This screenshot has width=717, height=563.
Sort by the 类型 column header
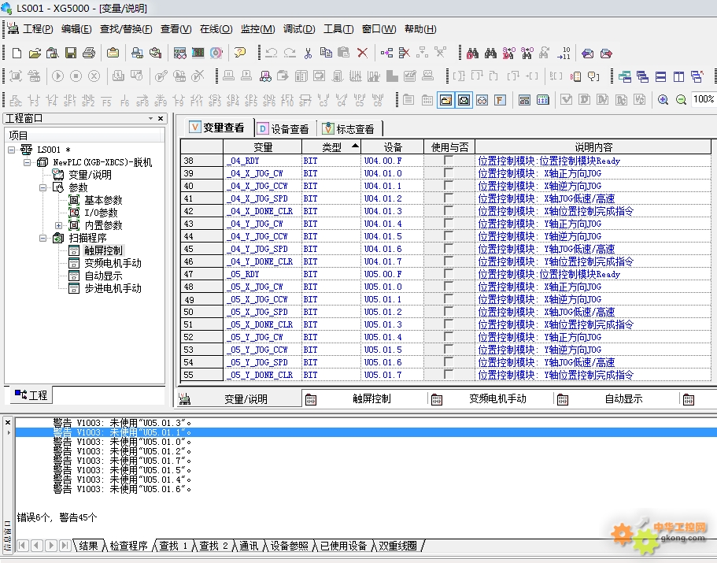coord(331,146)
